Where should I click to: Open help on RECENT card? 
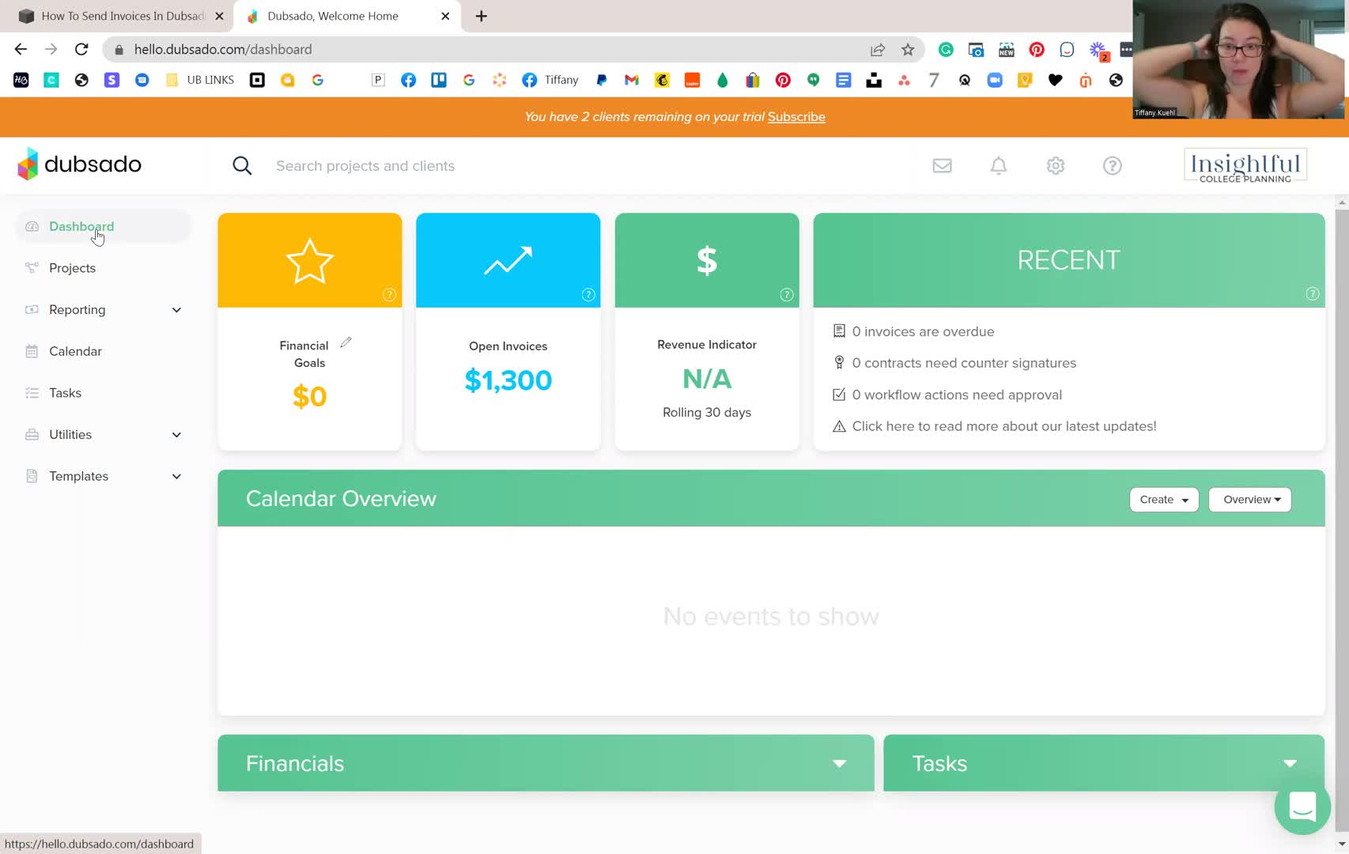(x=1313, y=293)
